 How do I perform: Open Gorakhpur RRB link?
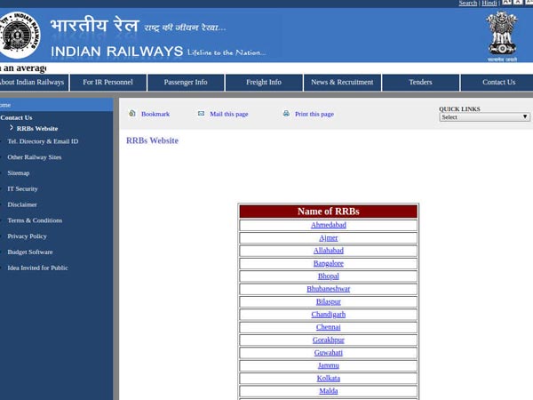pyautogui.click(x=329, y=340)
